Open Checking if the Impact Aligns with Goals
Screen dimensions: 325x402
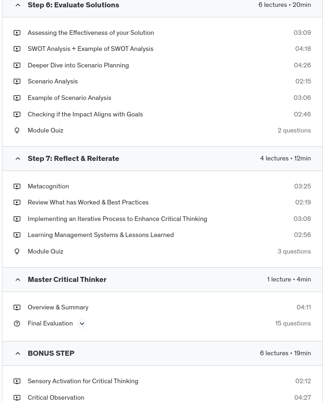coord(85,115)
